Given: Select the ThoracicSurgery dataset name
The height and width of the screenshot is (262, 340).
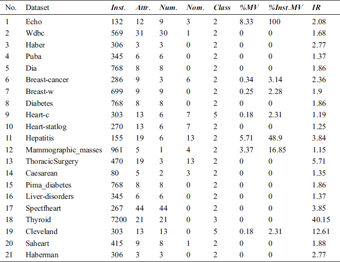Looking at the screenshot, I should pos(52,161).
